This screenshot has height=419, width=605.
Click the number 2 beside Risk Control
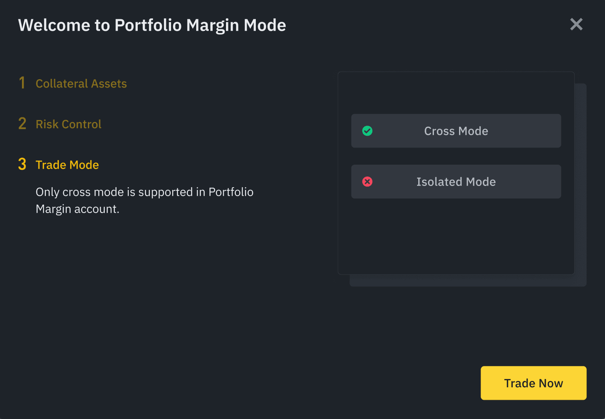[22, 123]
